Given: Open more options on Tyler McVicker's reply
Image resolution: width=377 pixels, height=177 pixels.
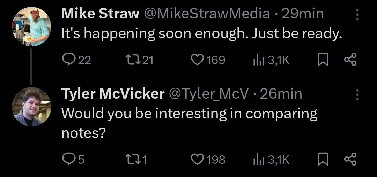Looking at the screenshot, I should pyautogui.click(x=357, y=94).
